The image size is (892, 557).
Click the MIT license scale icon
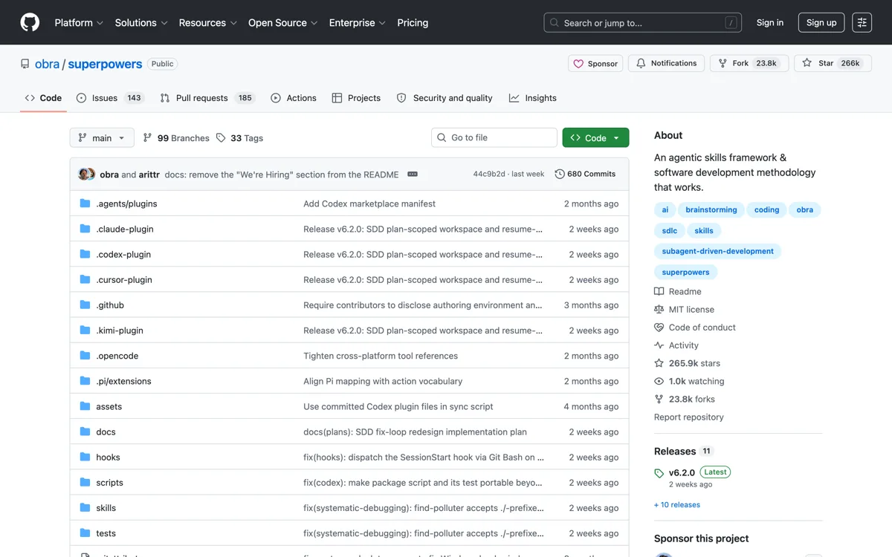[659, 309]
